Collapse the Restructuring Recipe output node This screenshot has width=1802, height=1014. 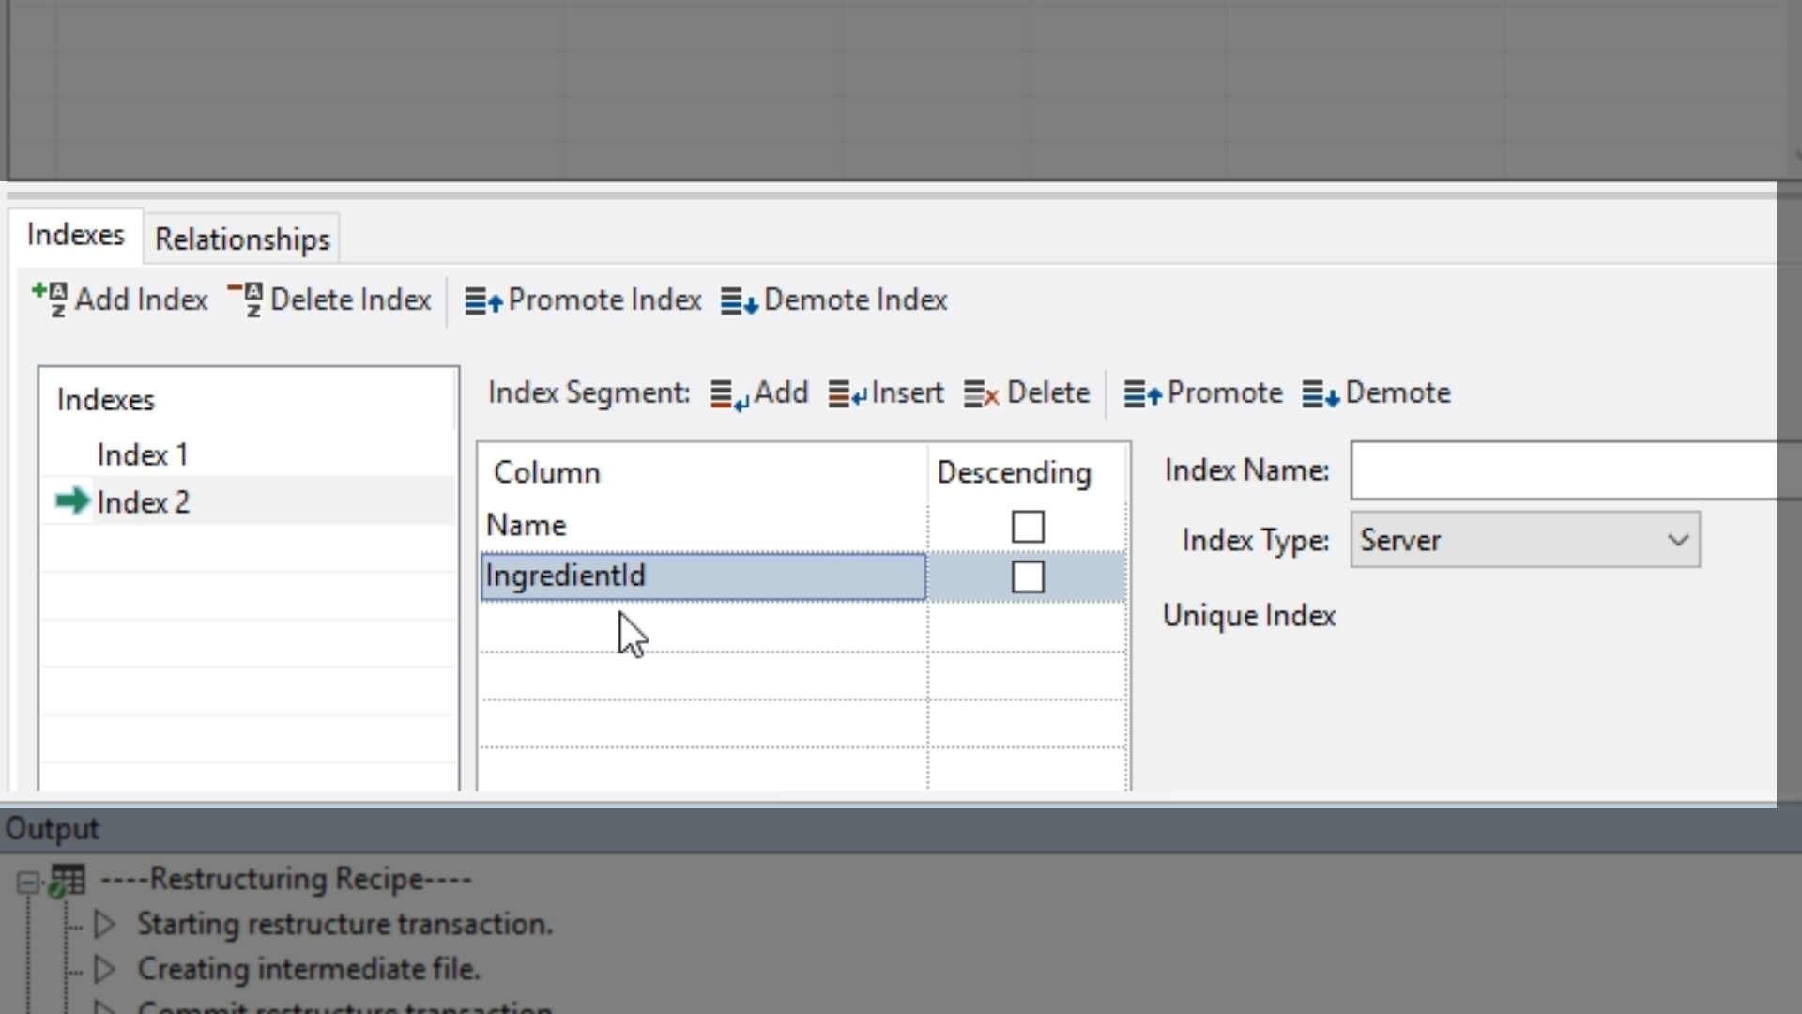click(27, 882)
